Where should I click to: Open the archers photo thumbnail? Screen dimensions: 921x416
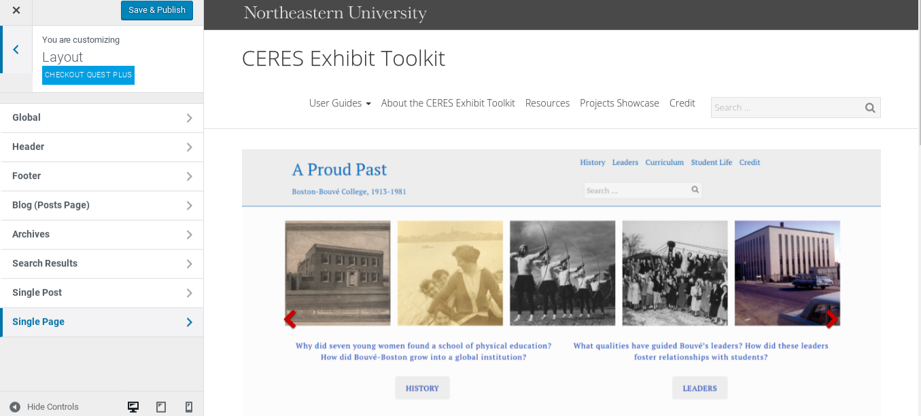pos(563,273)
